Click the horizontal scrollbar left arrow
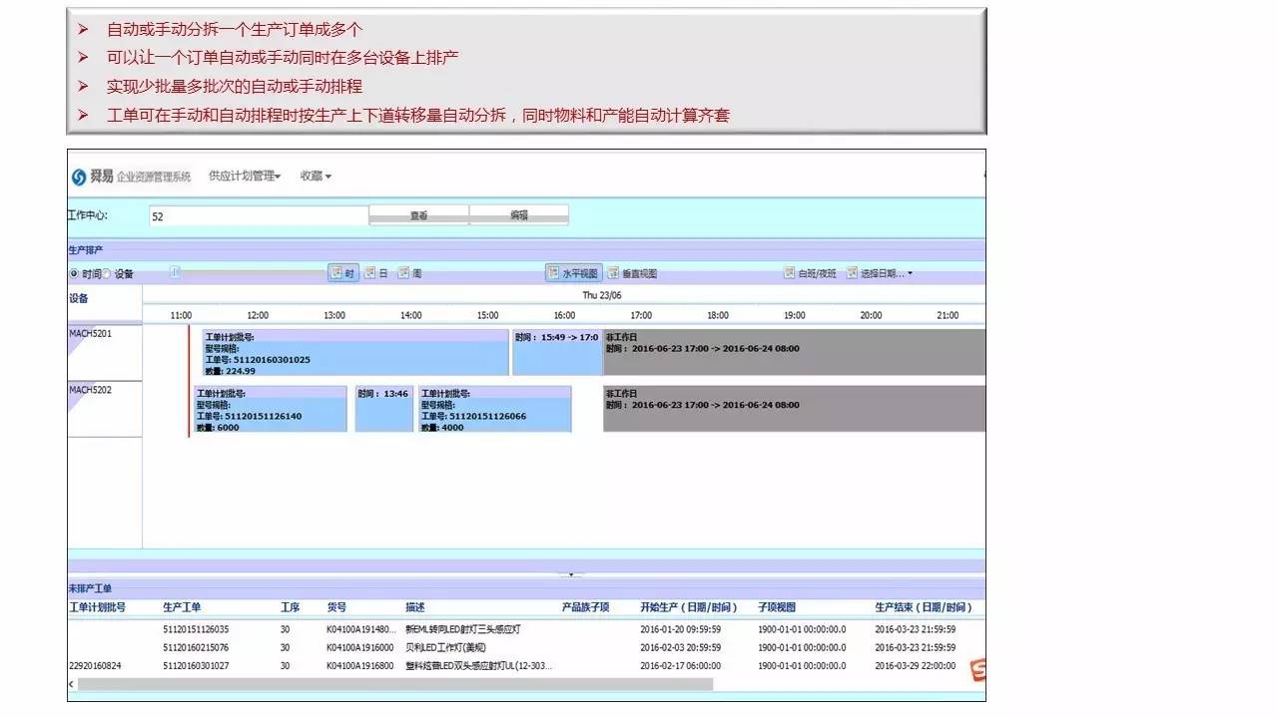Viewport: 1278px width, 718px height. tap(71, 684)
